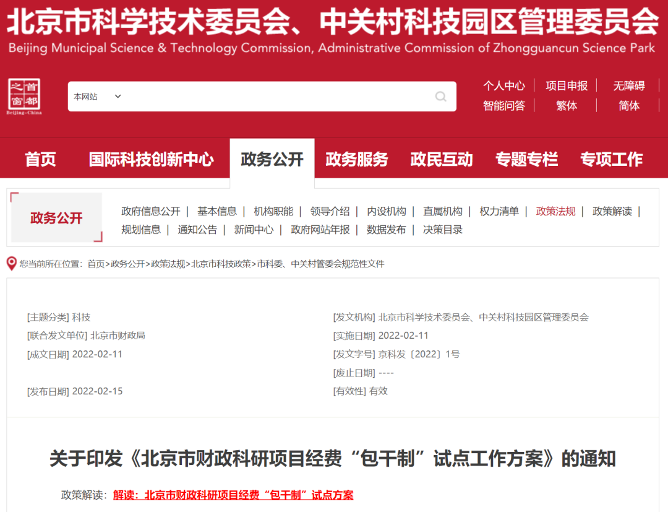Click the 主题分类 科技 text

pyautogui.click(x=59, y=317)
